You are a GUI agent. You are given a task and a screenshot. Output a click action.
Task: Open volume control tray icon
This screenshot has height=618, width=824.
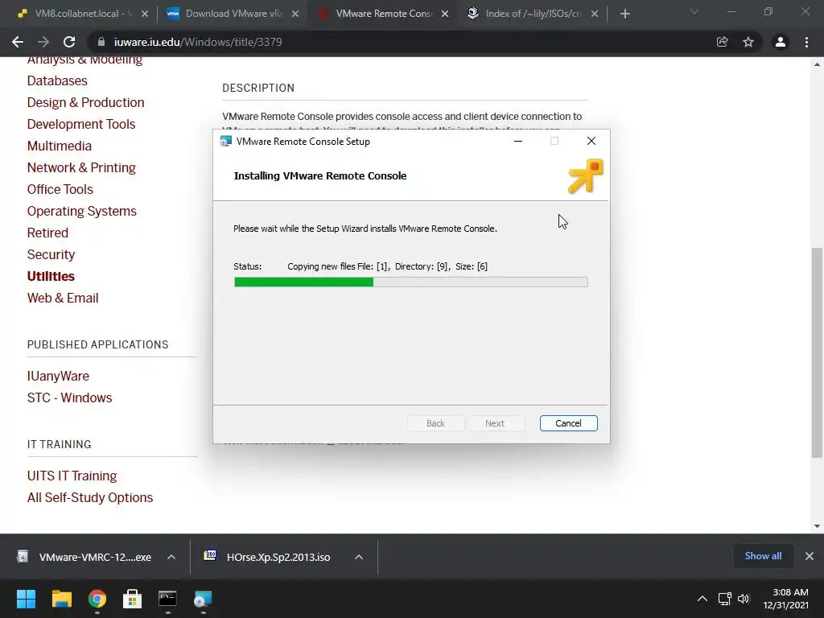[743, 599]
